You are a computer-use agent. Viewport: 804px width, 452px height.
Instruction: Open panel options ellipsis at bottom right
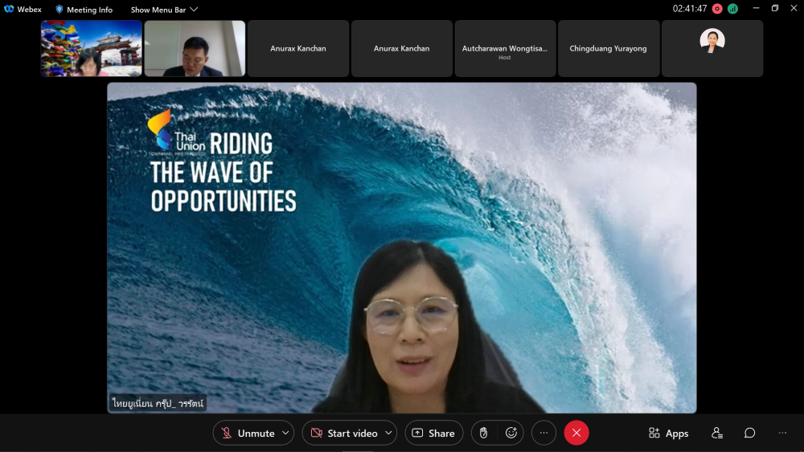point(782,433)
